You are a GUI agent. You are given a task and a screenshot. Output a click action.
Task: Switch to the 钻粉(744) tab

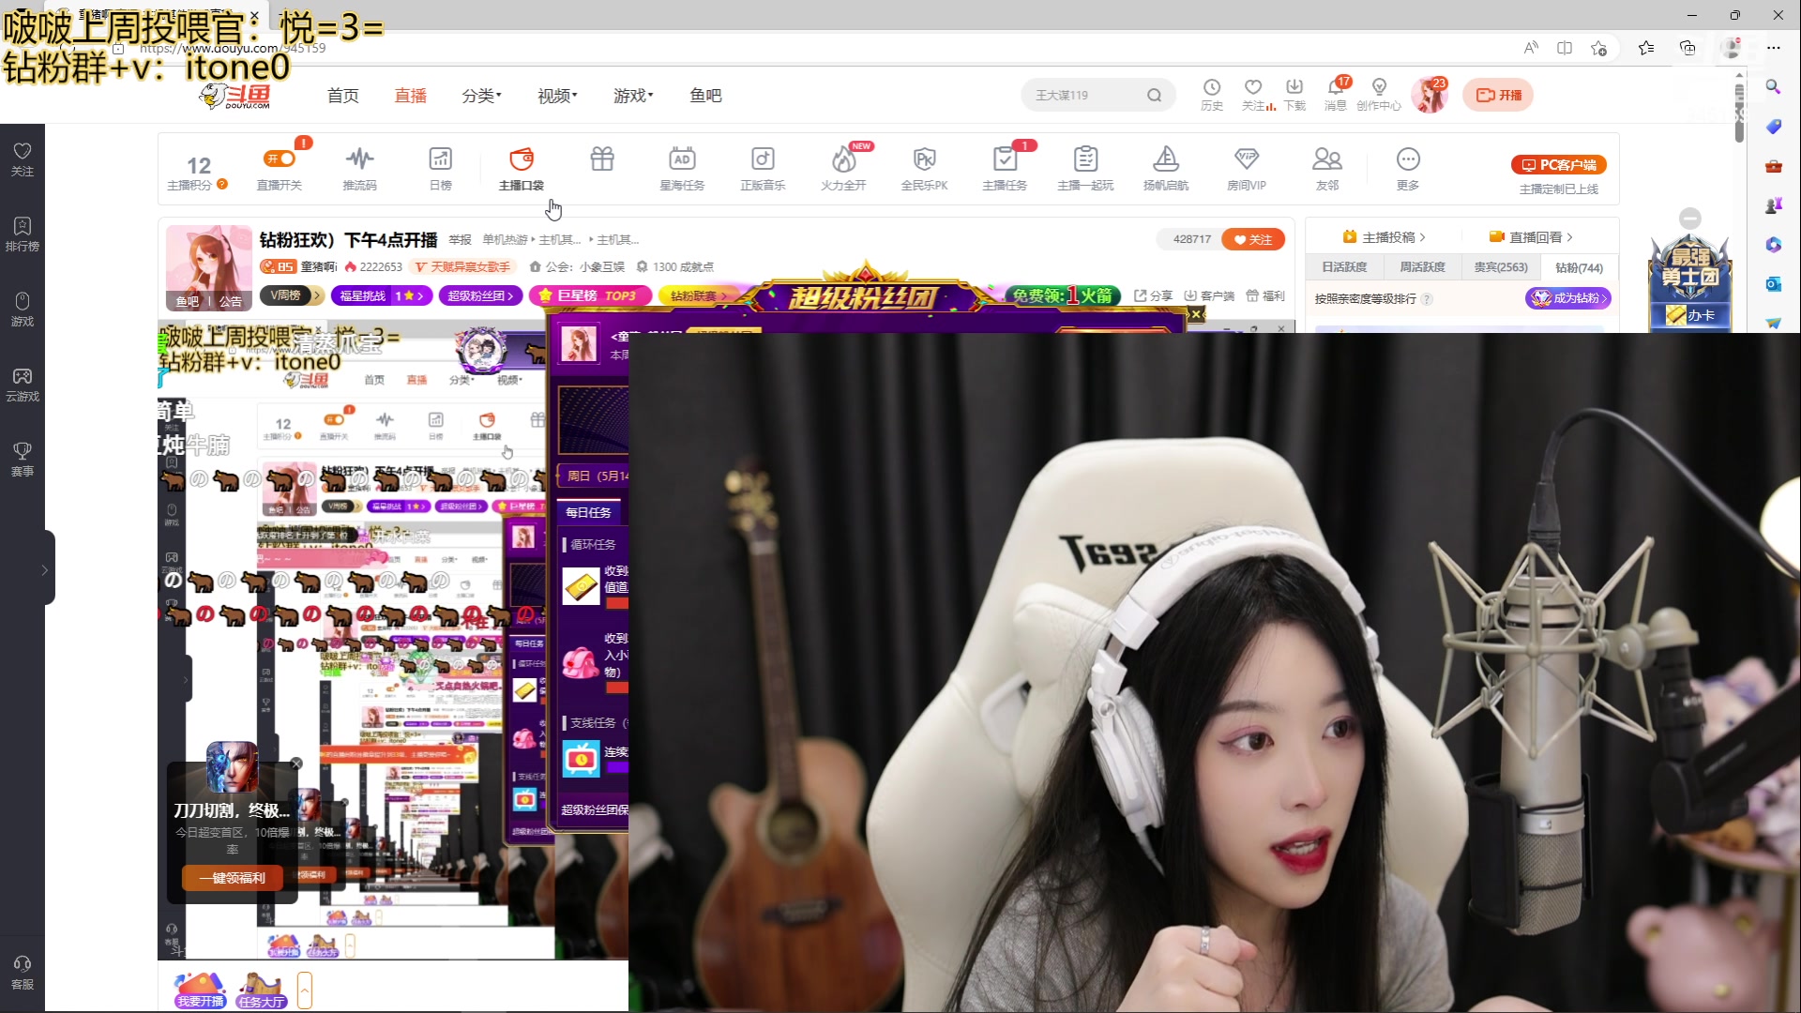click(x=1579, y=267)
